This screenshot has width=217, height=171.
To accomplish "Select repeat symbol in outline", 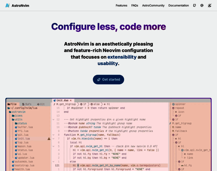I will click(178, 108).
